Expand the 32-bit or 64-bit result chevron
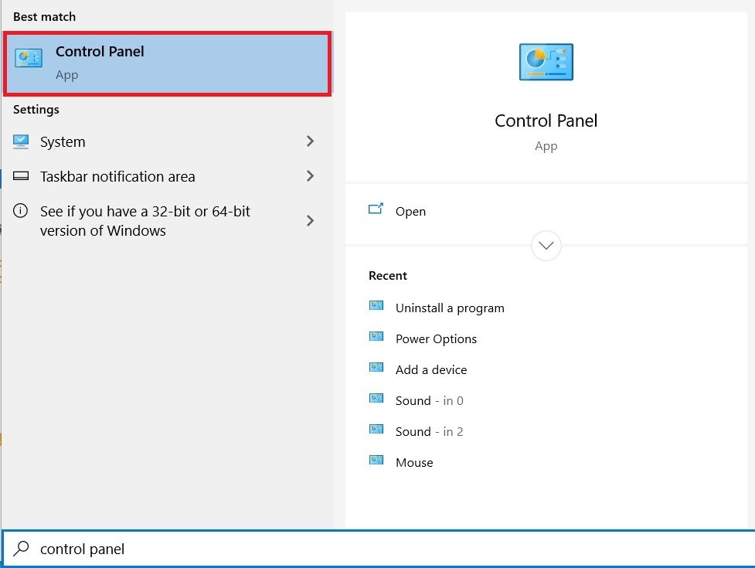The width and height of the screenshot is (755, 568). point(310,220)
